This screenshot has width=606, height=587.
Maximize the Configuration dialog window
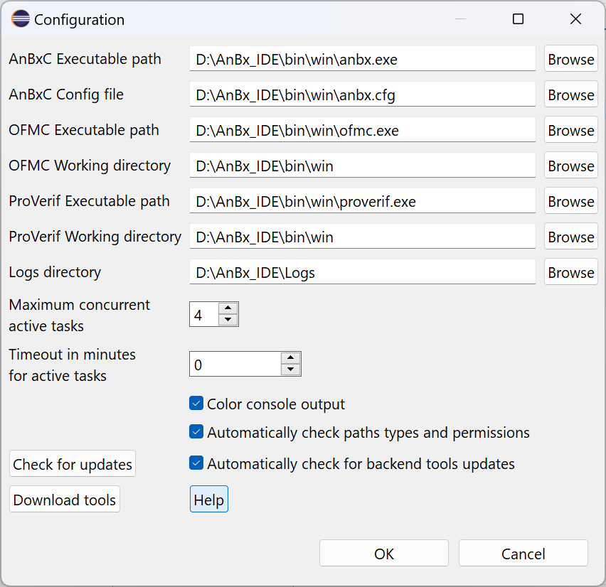click(519, 20)
